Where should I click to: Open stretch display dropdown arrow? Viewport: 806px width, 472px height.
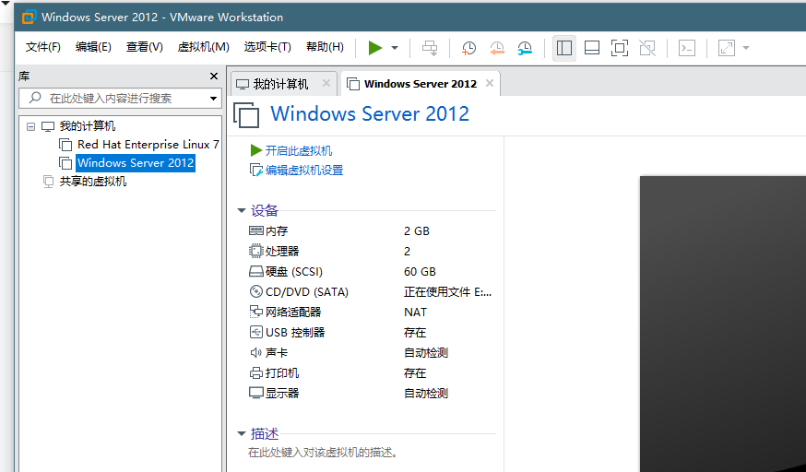click(746, 48)
